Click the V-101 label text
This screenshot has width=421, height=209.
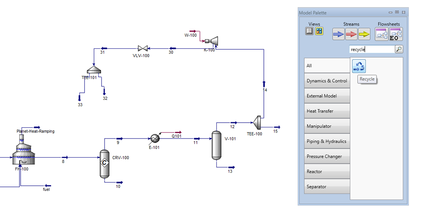(x=230, y=139)
